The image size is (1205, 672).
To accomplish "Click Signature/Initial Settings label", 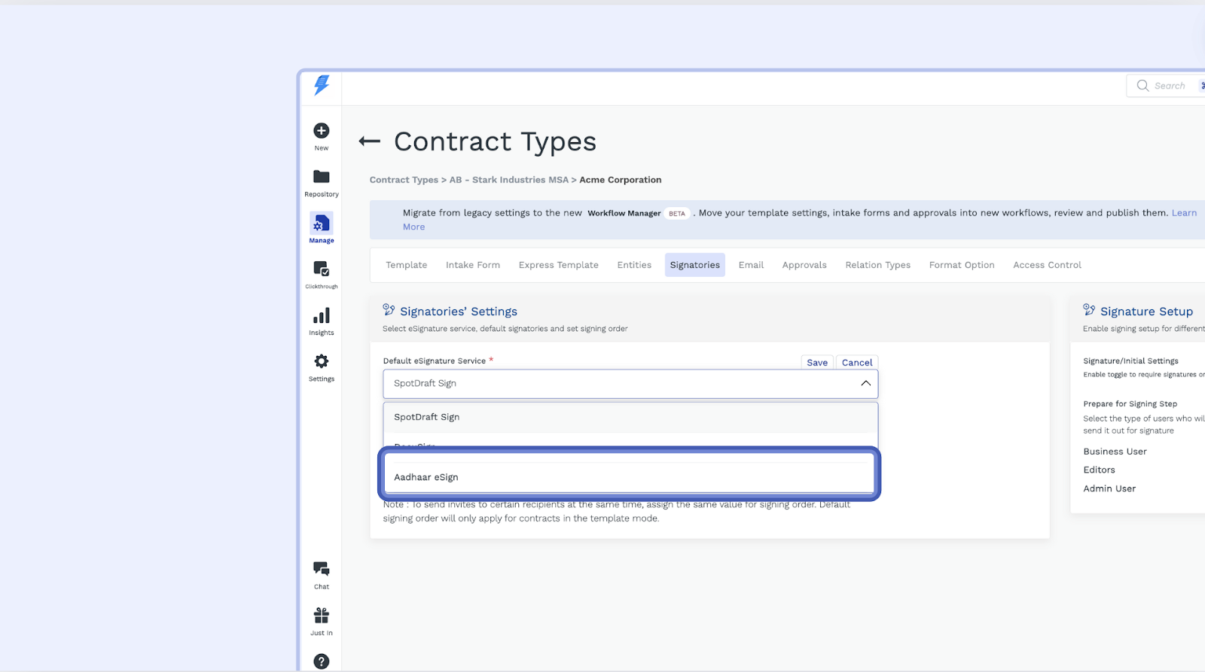I will coord(1130,361).
